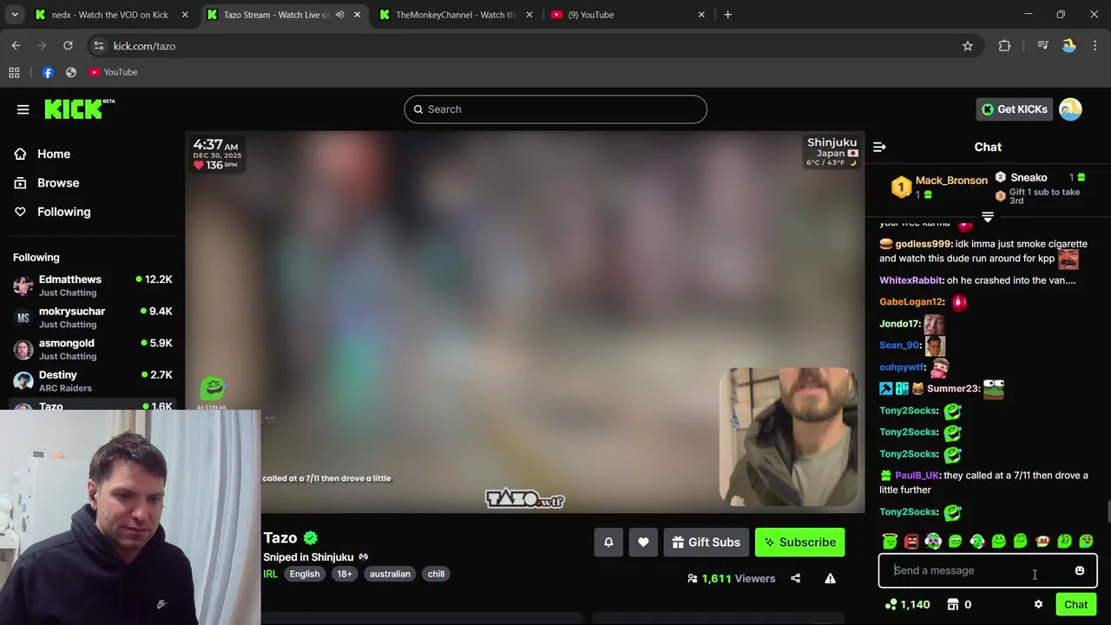The width and height of the screenshot is (1111, 625).
Task: Share the stream via share icon
Action: (796, 578)
